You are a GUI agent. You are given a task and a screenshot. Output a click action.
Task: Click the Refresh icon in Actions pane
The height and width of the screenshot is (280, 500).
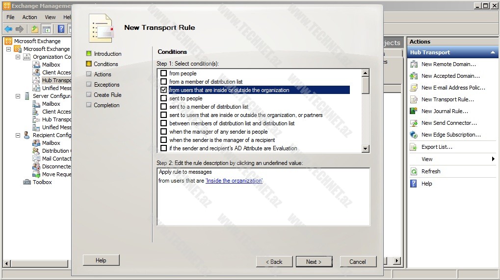pos(414,171)
